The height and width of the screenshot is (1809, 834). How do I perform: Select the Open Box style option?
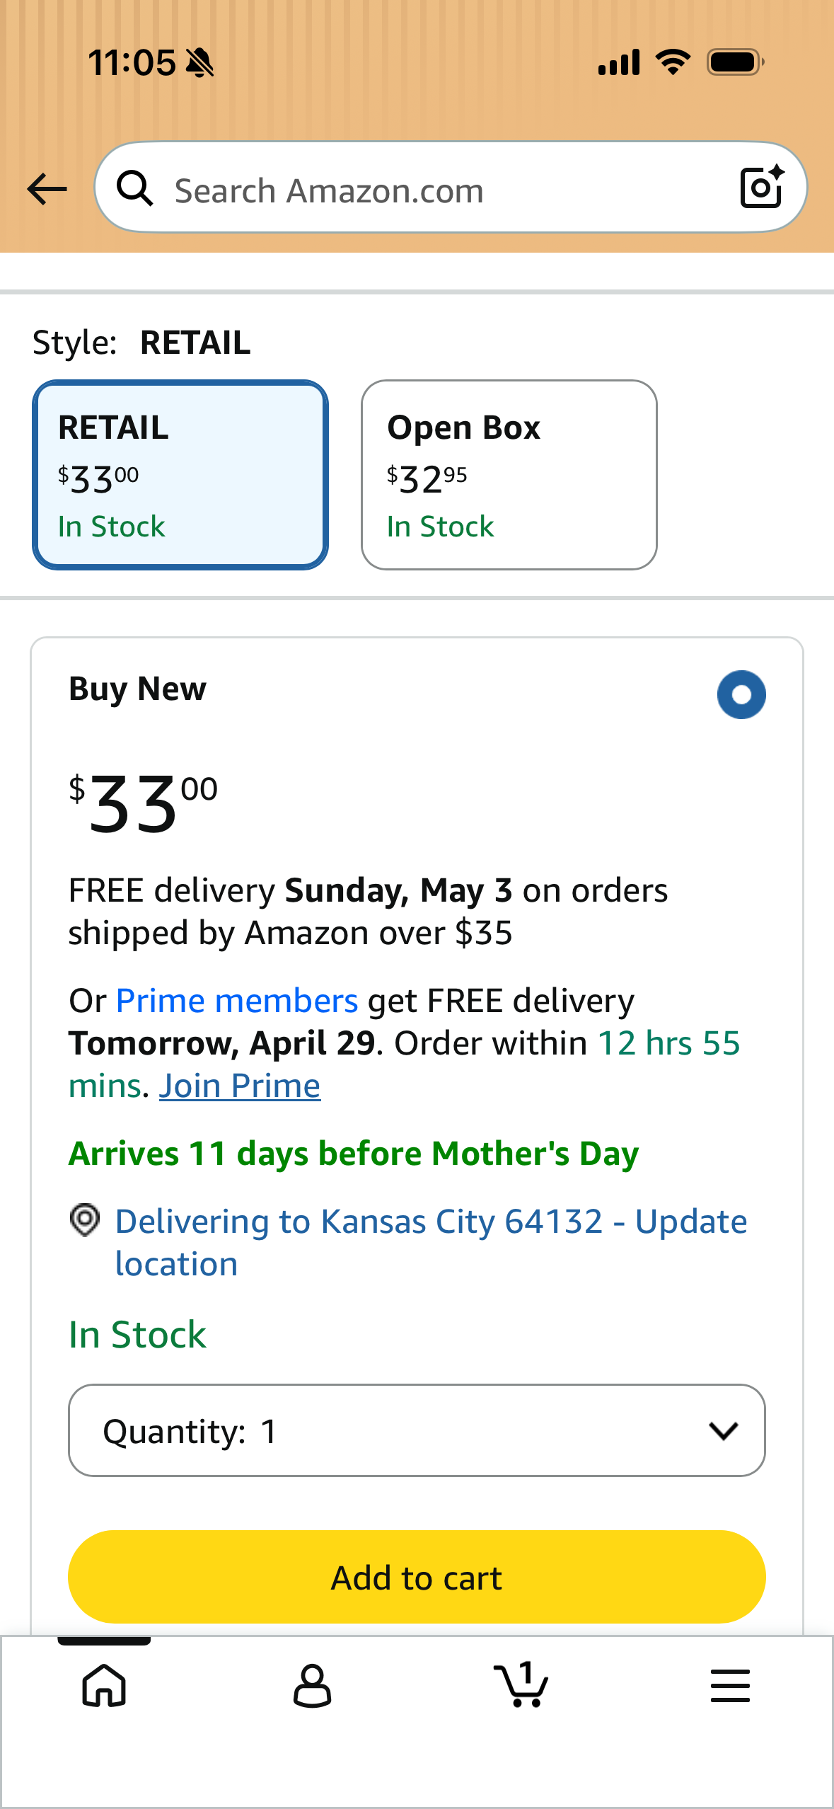(x=509, y=475)
